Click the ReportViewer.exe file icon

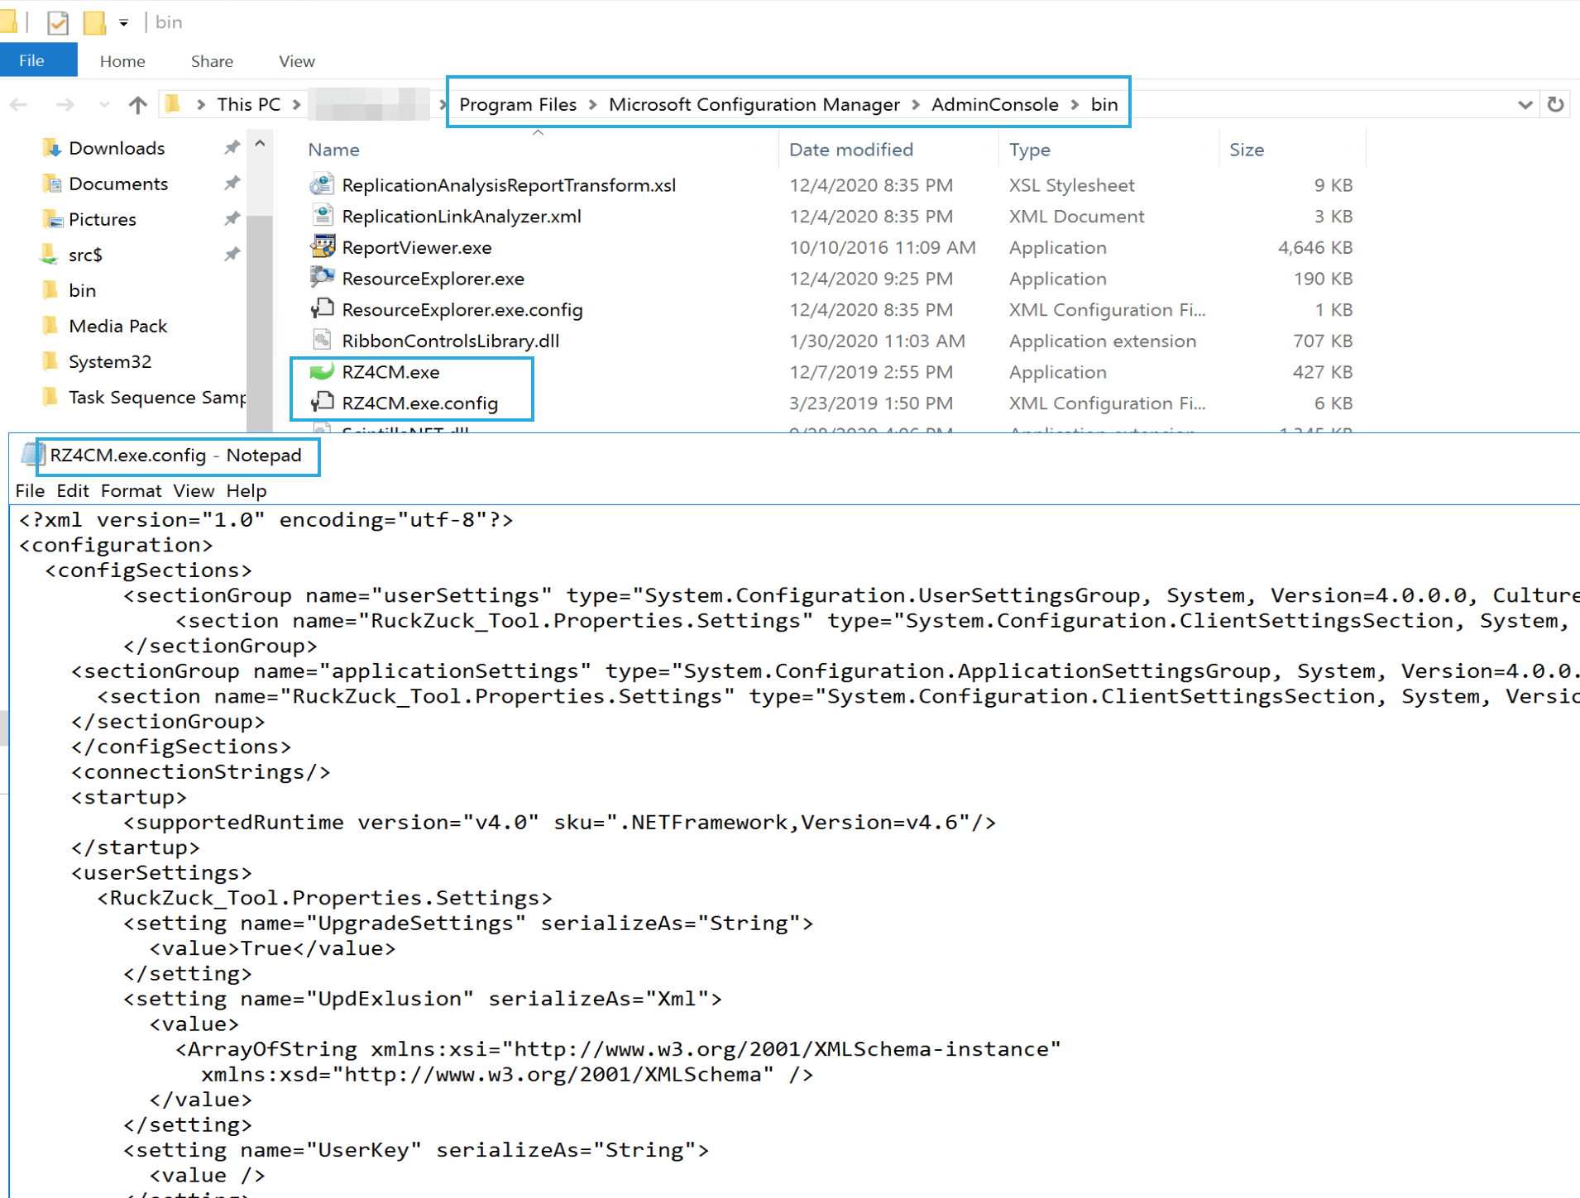(x=322, y=247)
